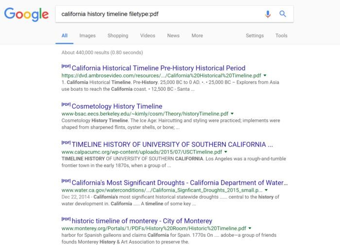Show the search Tools options

pos(281,35)
